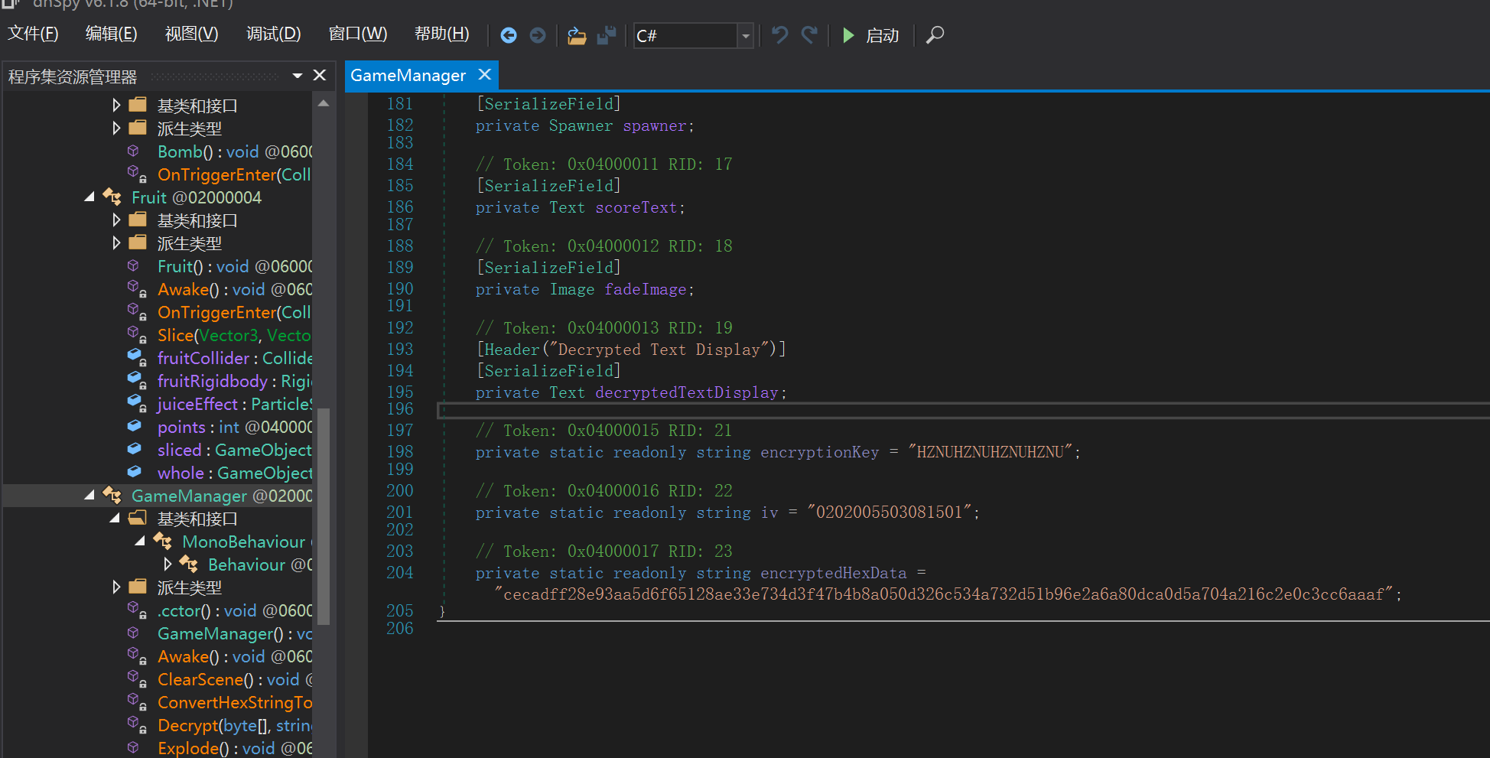This screenshot has width=1490, height=758.
Task: Open assembly explorer panel options dropdown arrow
Action: (x=298, y=76)
